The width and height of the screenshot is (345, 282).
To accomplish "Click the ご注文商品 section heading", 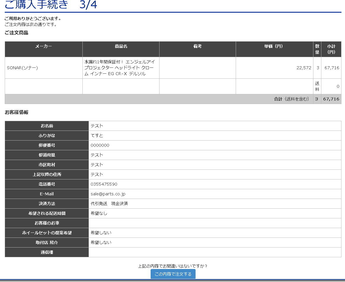I will click(17, 33).
